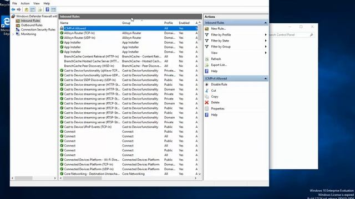Screen dimensions: 355x199
Task: Sort rules by the Name column header
Action: click(90, 23)
